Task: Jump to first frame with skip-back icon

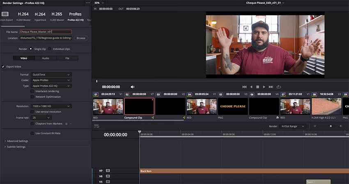Action: [x=244, y=87]
